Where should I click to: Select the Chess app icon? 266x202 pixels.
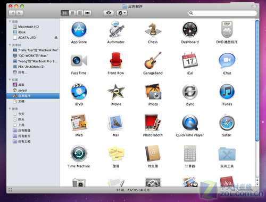[153, 29]
